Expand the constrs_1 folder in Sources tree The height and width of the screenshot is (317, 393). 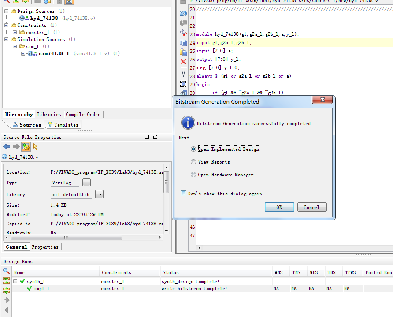click(x=15, y=32)
